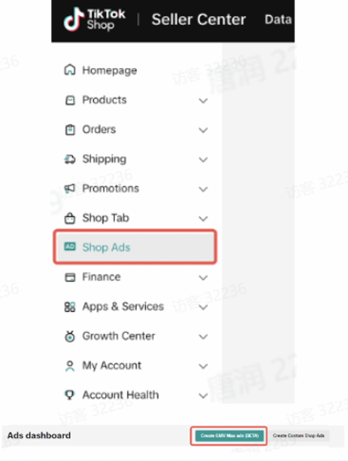Open the Data tab in header
Image resolution: width=348 pixels, height=461 pixels.
[278, 20]
